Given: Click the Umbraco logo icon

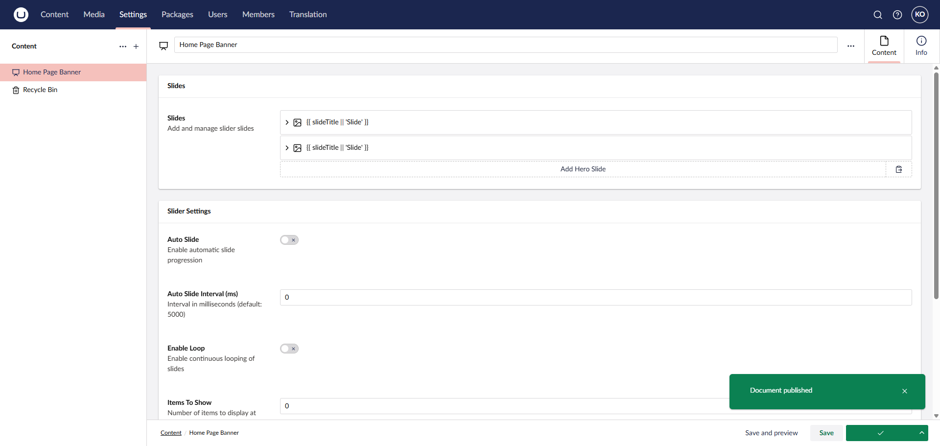Looking at the screenshot, I should coord(21,15).
